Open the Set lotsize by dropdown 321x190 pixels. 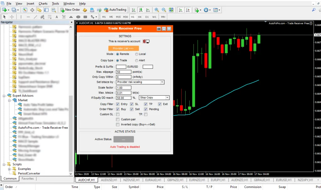click(x=140, y=82)
